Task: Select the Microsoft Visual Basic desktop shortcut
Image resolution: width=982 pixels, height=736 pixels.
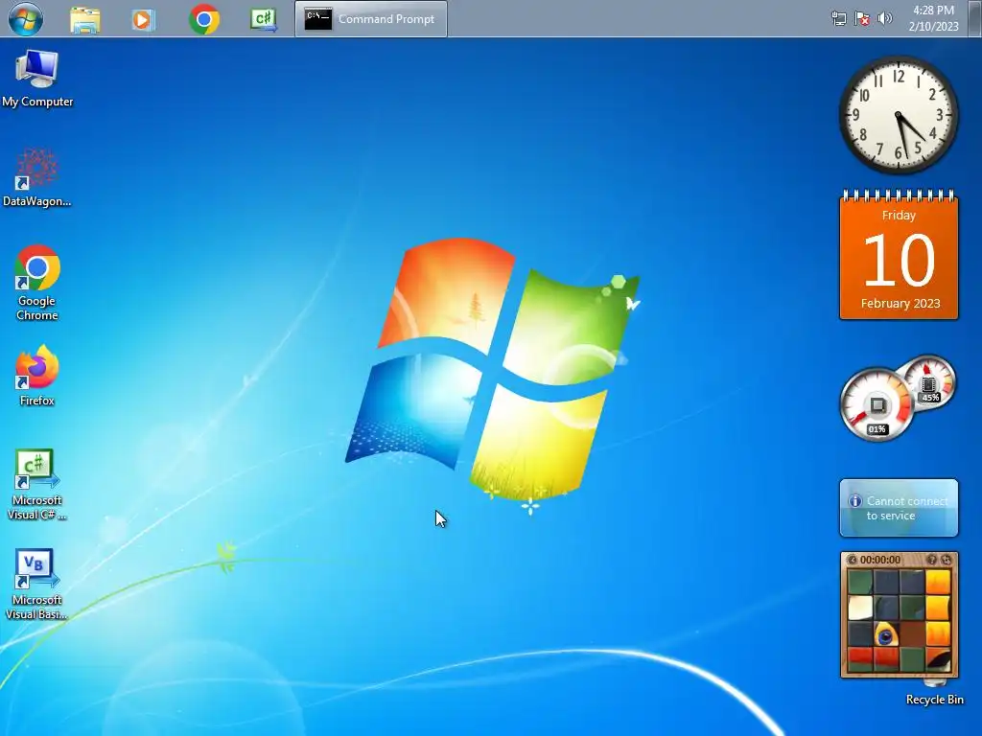Action: [x=37, y=585]
